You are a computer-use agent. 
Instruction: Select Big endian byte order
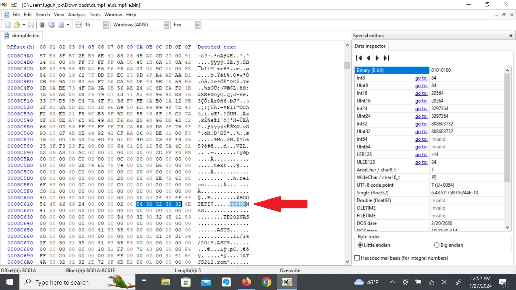[x=437, y=245]
